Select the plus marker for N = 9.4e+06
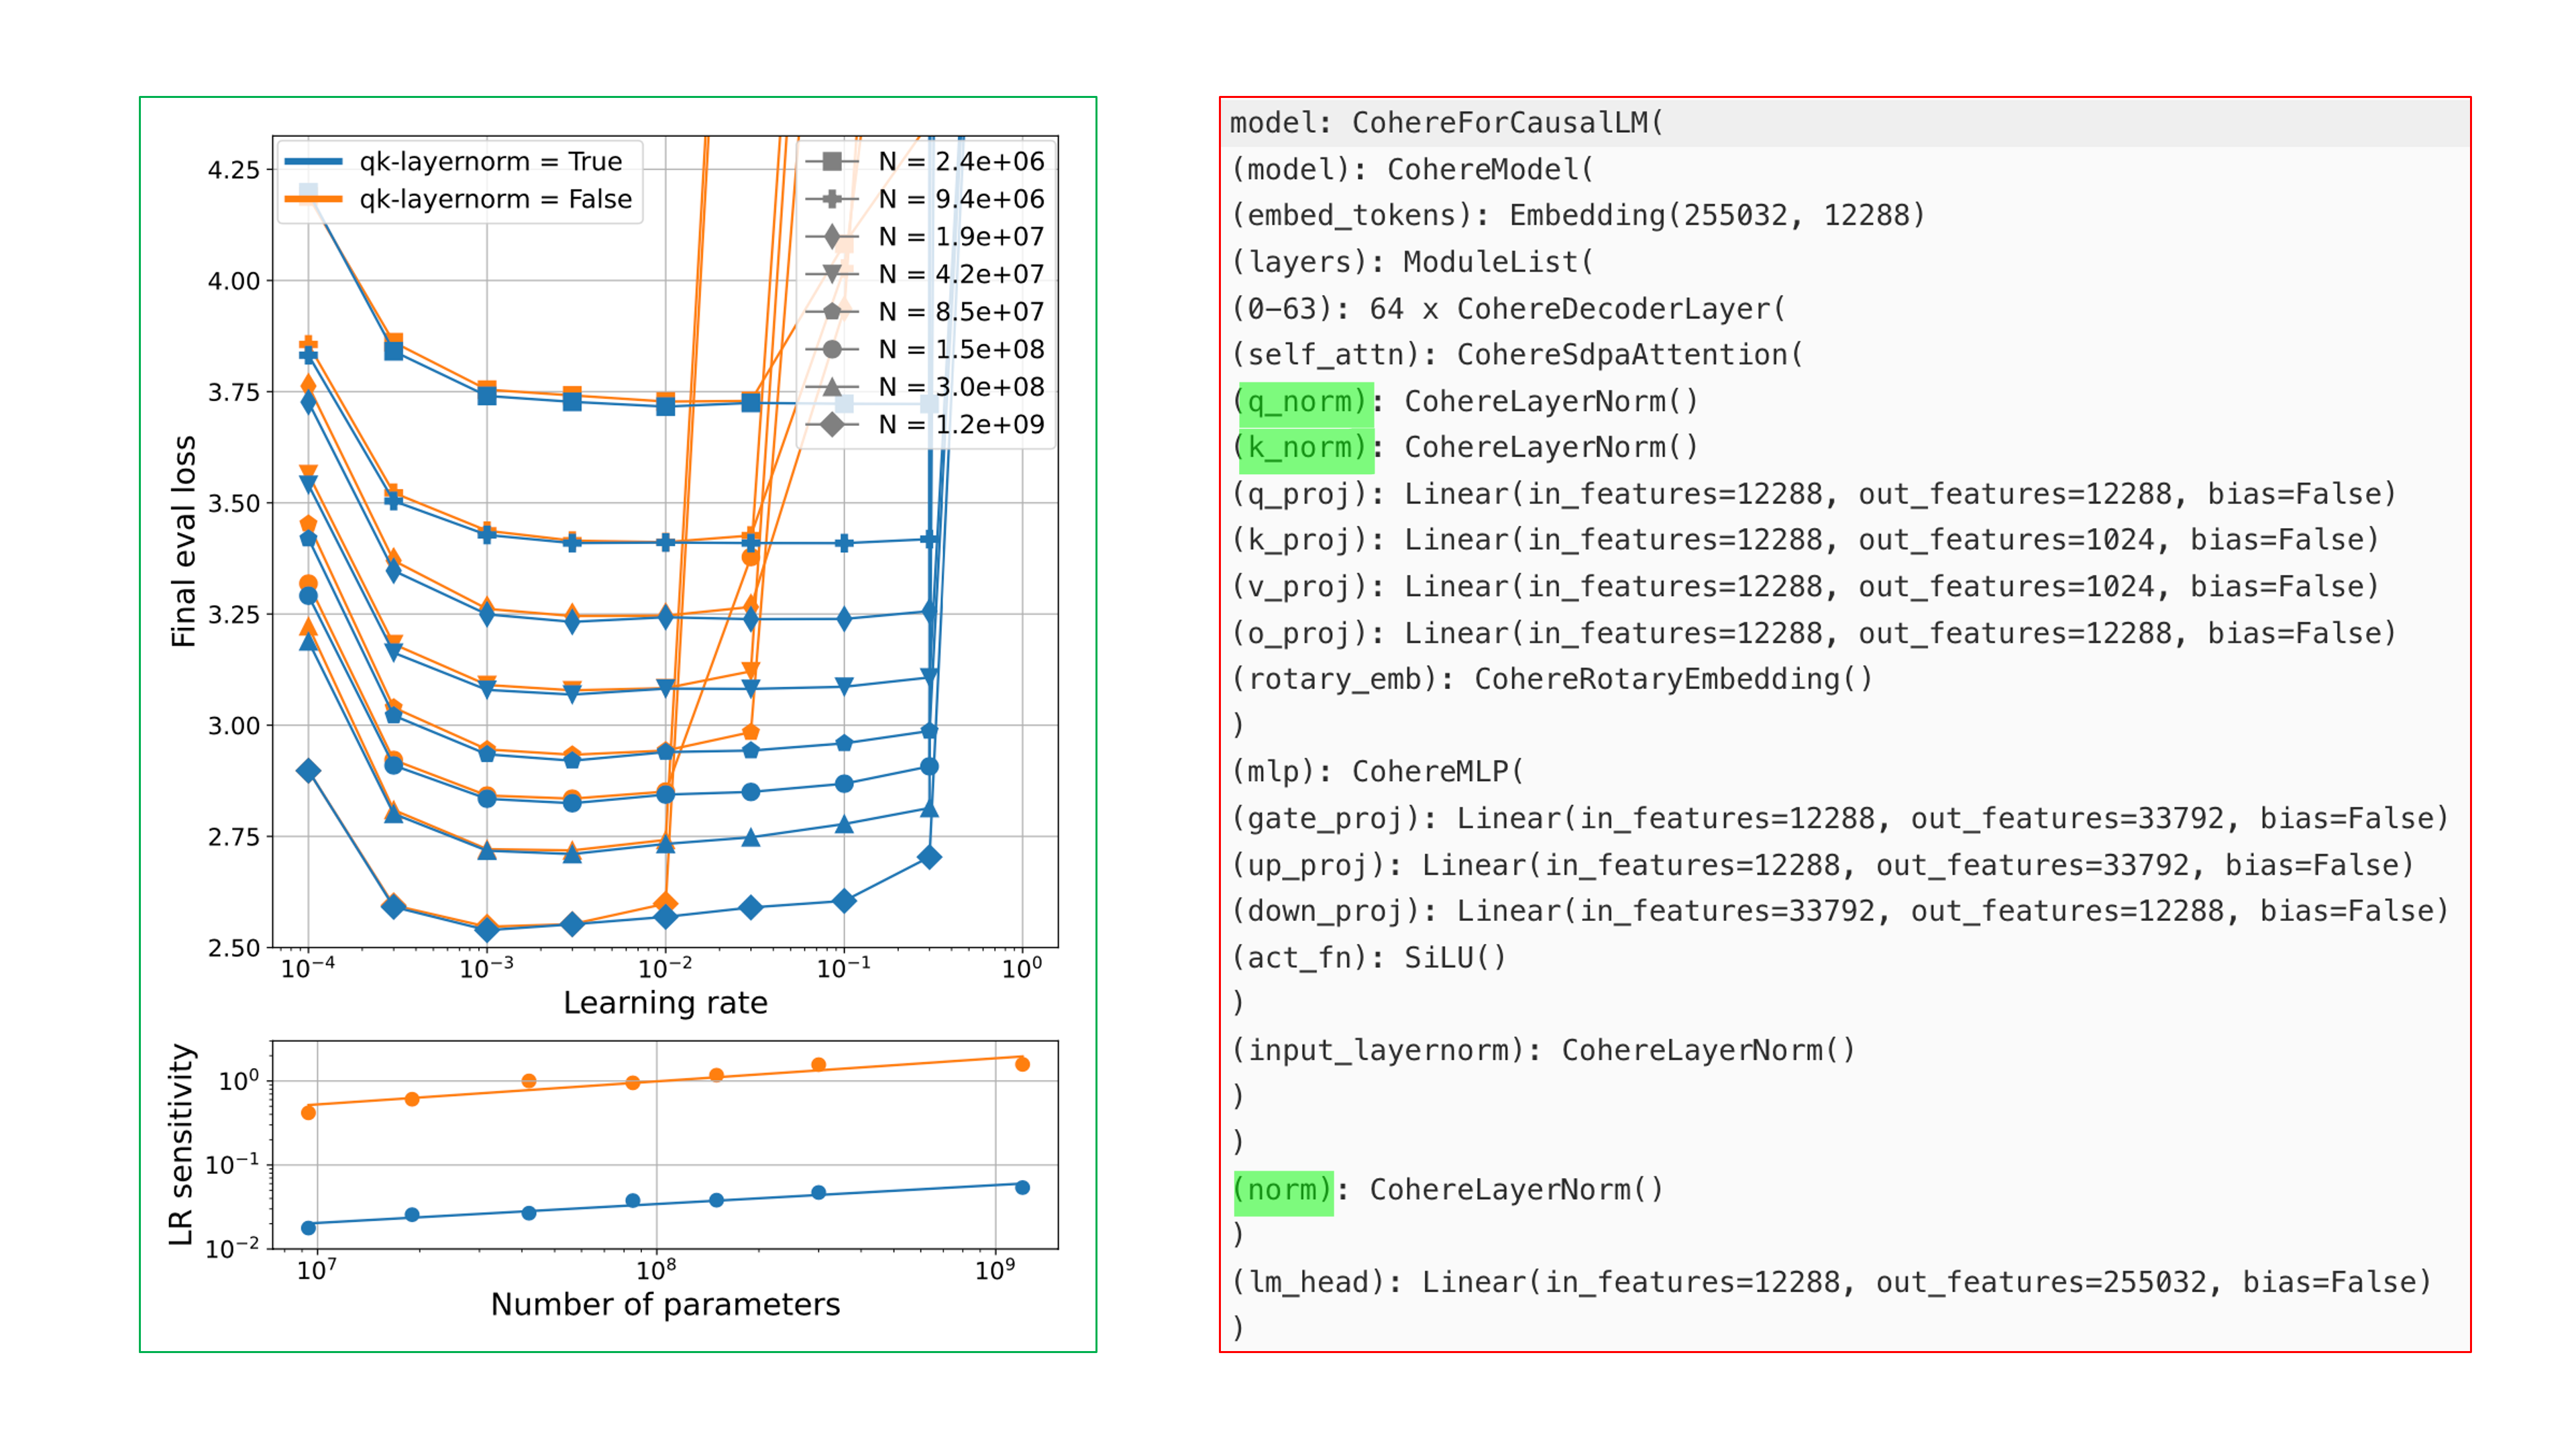2576x1449 pixels. 832,199
